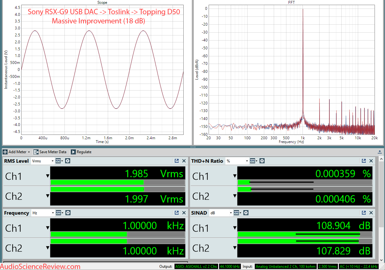Image resolution: width=385 pixels, height=270 pixels.
Task: Open the Add Meter menu
Action: (x=16, y=152)
